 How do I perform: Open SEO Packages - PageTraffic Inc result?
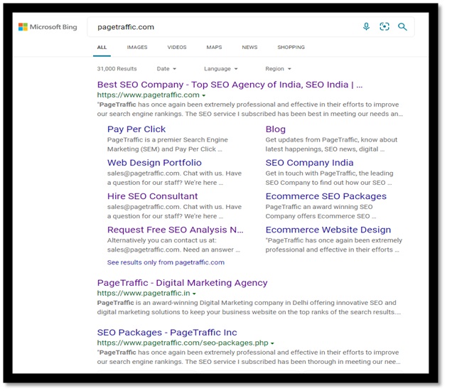pyautogui.click(x=167, y=333)
